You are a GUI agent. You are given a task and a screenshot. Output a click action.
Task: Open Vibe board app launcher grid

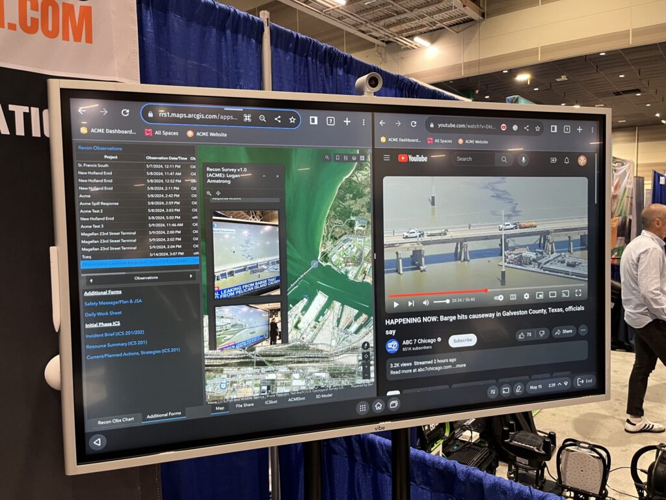[363, 408]
